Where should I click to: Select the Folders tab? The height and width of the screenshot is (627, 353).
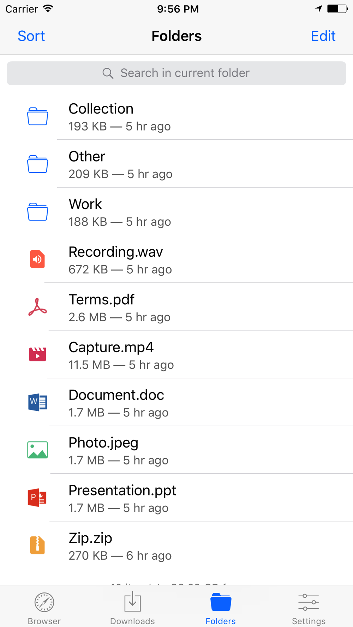[x=221, y=608]
